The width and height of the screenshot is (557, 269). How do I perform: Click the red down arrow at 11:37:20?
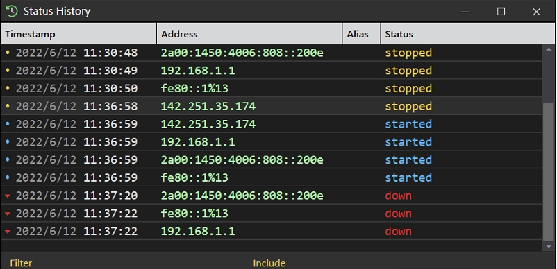[8, 196]
